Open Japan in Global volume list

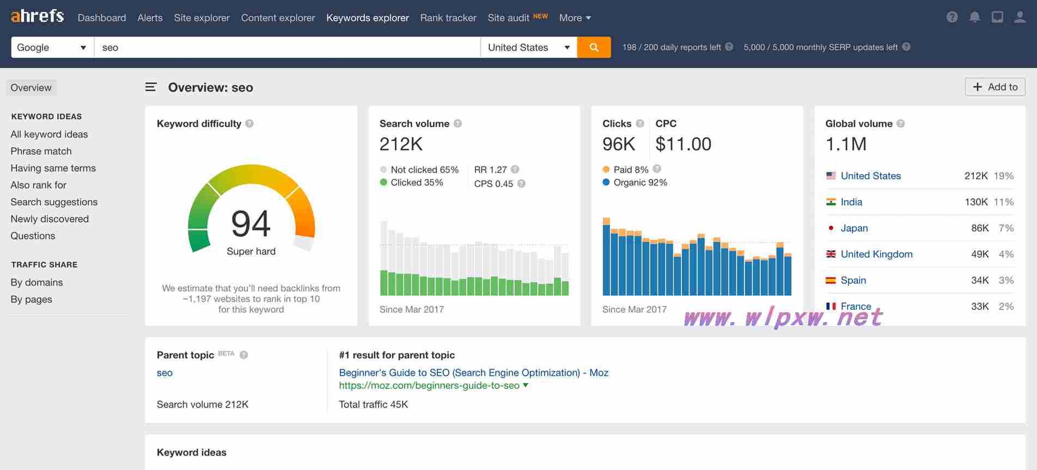coord(854,228)
